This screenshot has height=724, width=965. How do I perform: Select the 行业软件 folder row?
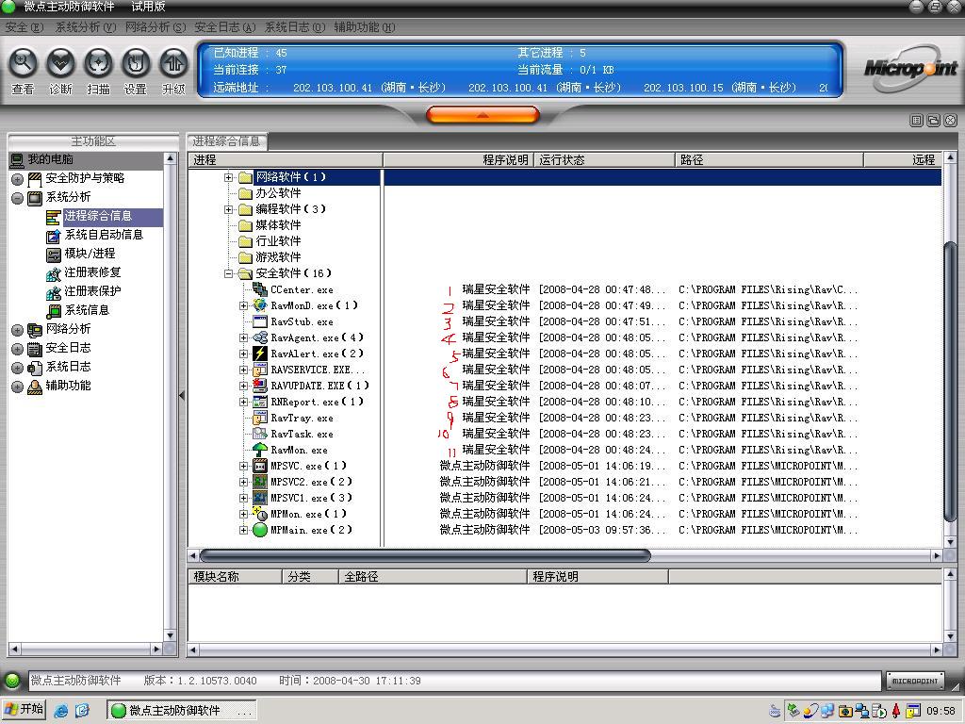coord(278,241)
